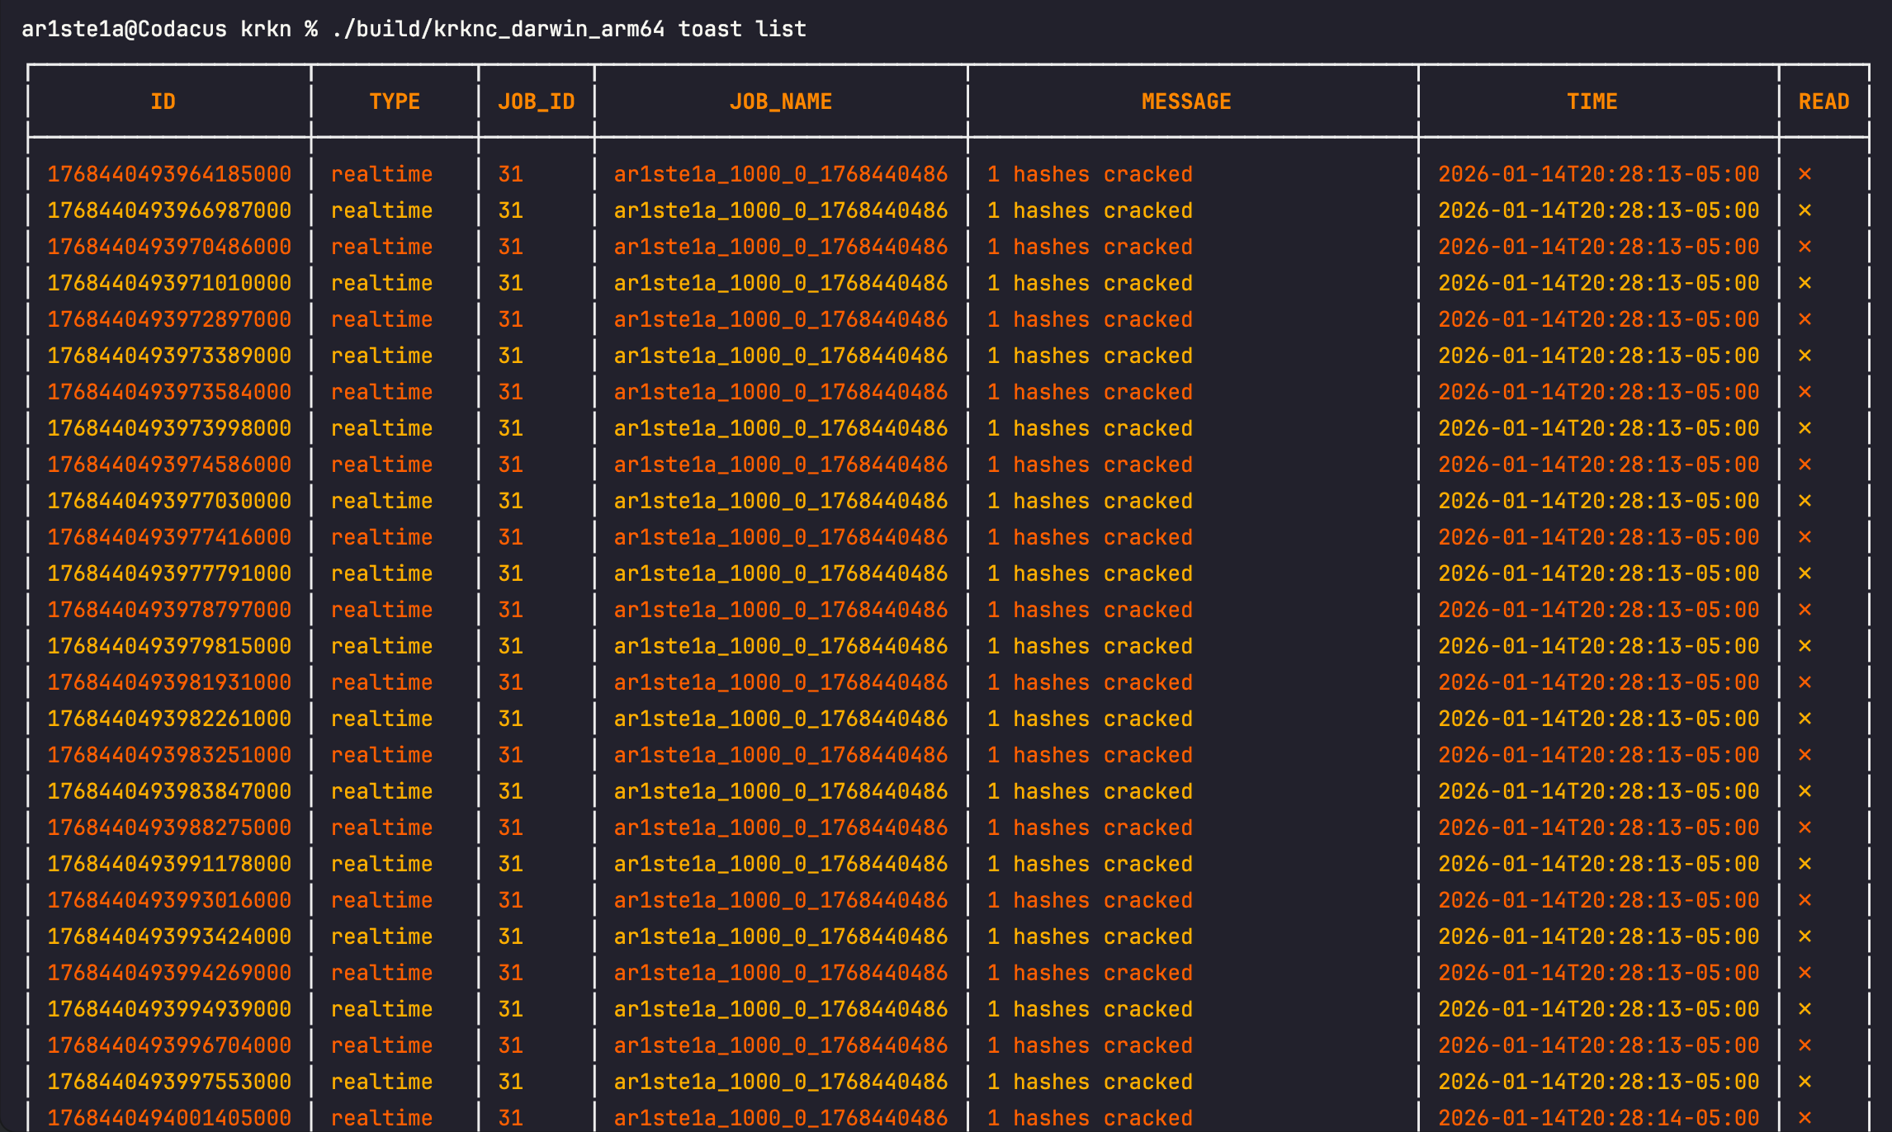Image resolution: width=1892 pixels, height=1132 pixels.
Task: Click the TYPE column header
Action: point(394,101)
